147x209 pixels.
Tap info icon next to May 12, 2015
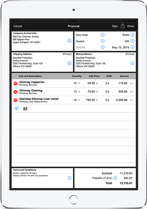[132, 47]
